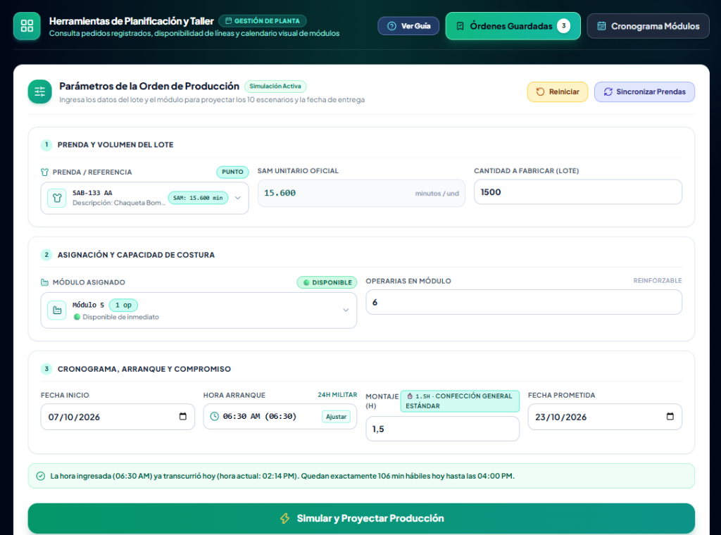Click the Montaje (H) field with 1,5

[442, 429]
